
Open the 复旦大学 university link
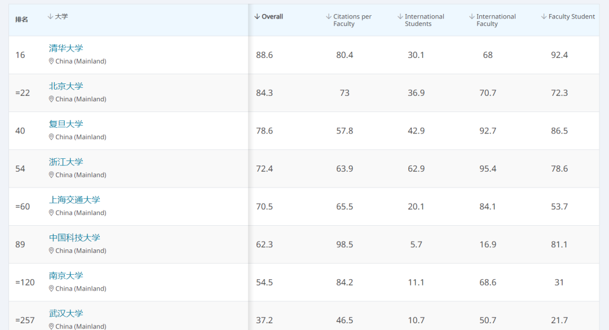[66, 124]
